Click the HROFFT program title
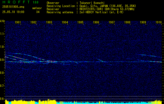 pos(16,2)
